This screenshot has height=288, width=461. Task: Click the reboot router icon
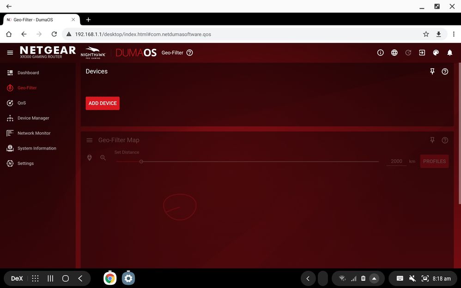coord(408,53)
